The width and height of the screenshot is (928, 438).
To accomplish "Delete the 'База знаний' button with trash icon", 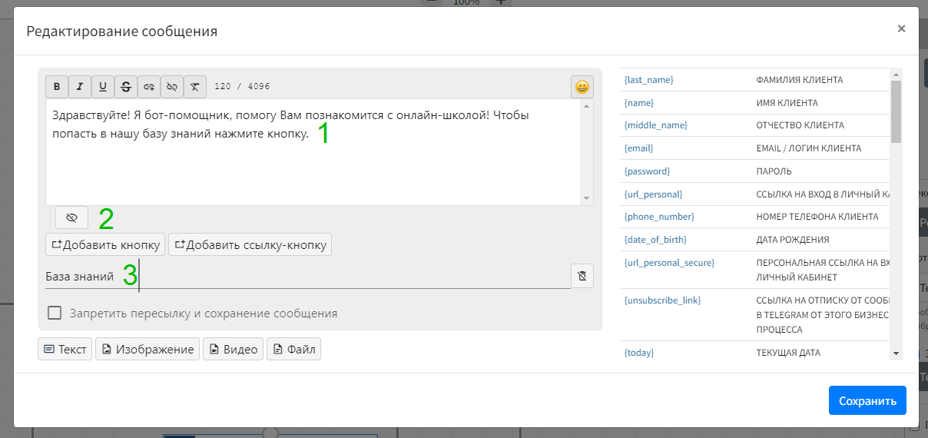I will (x=582, y=276).
